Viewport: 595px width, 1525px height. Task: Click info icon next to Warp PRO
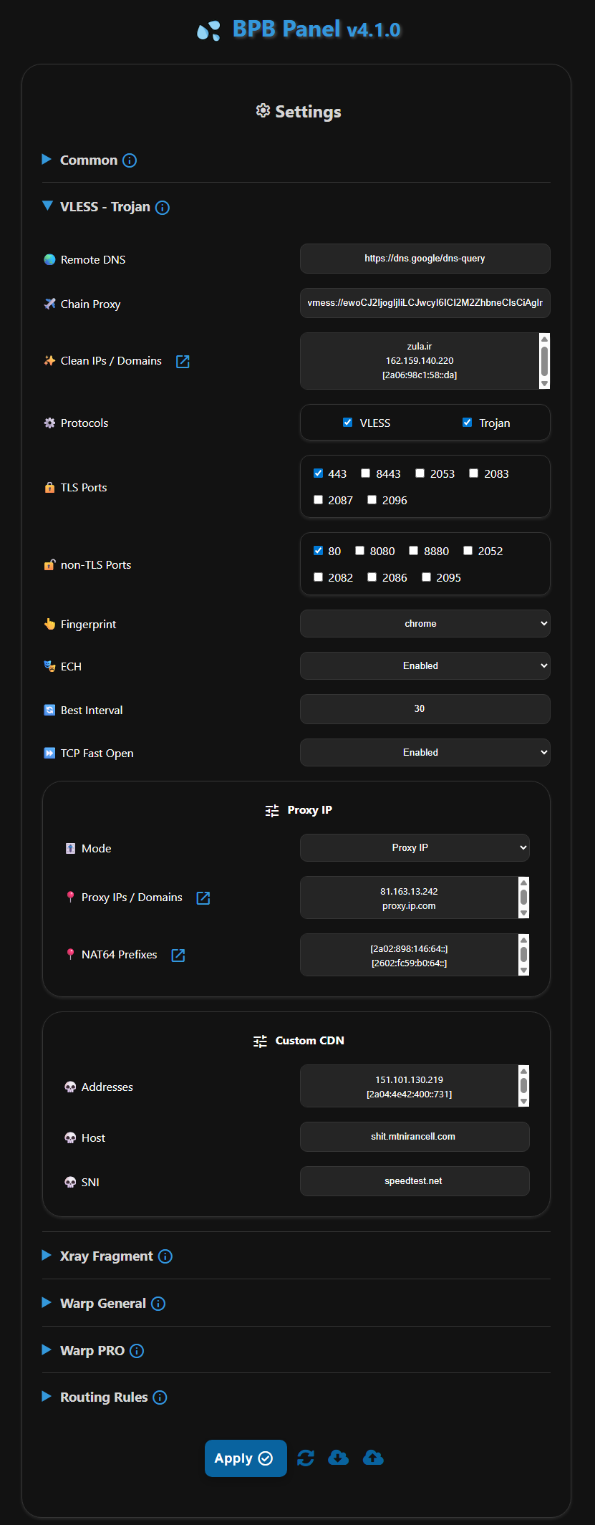coord(137,1351)
